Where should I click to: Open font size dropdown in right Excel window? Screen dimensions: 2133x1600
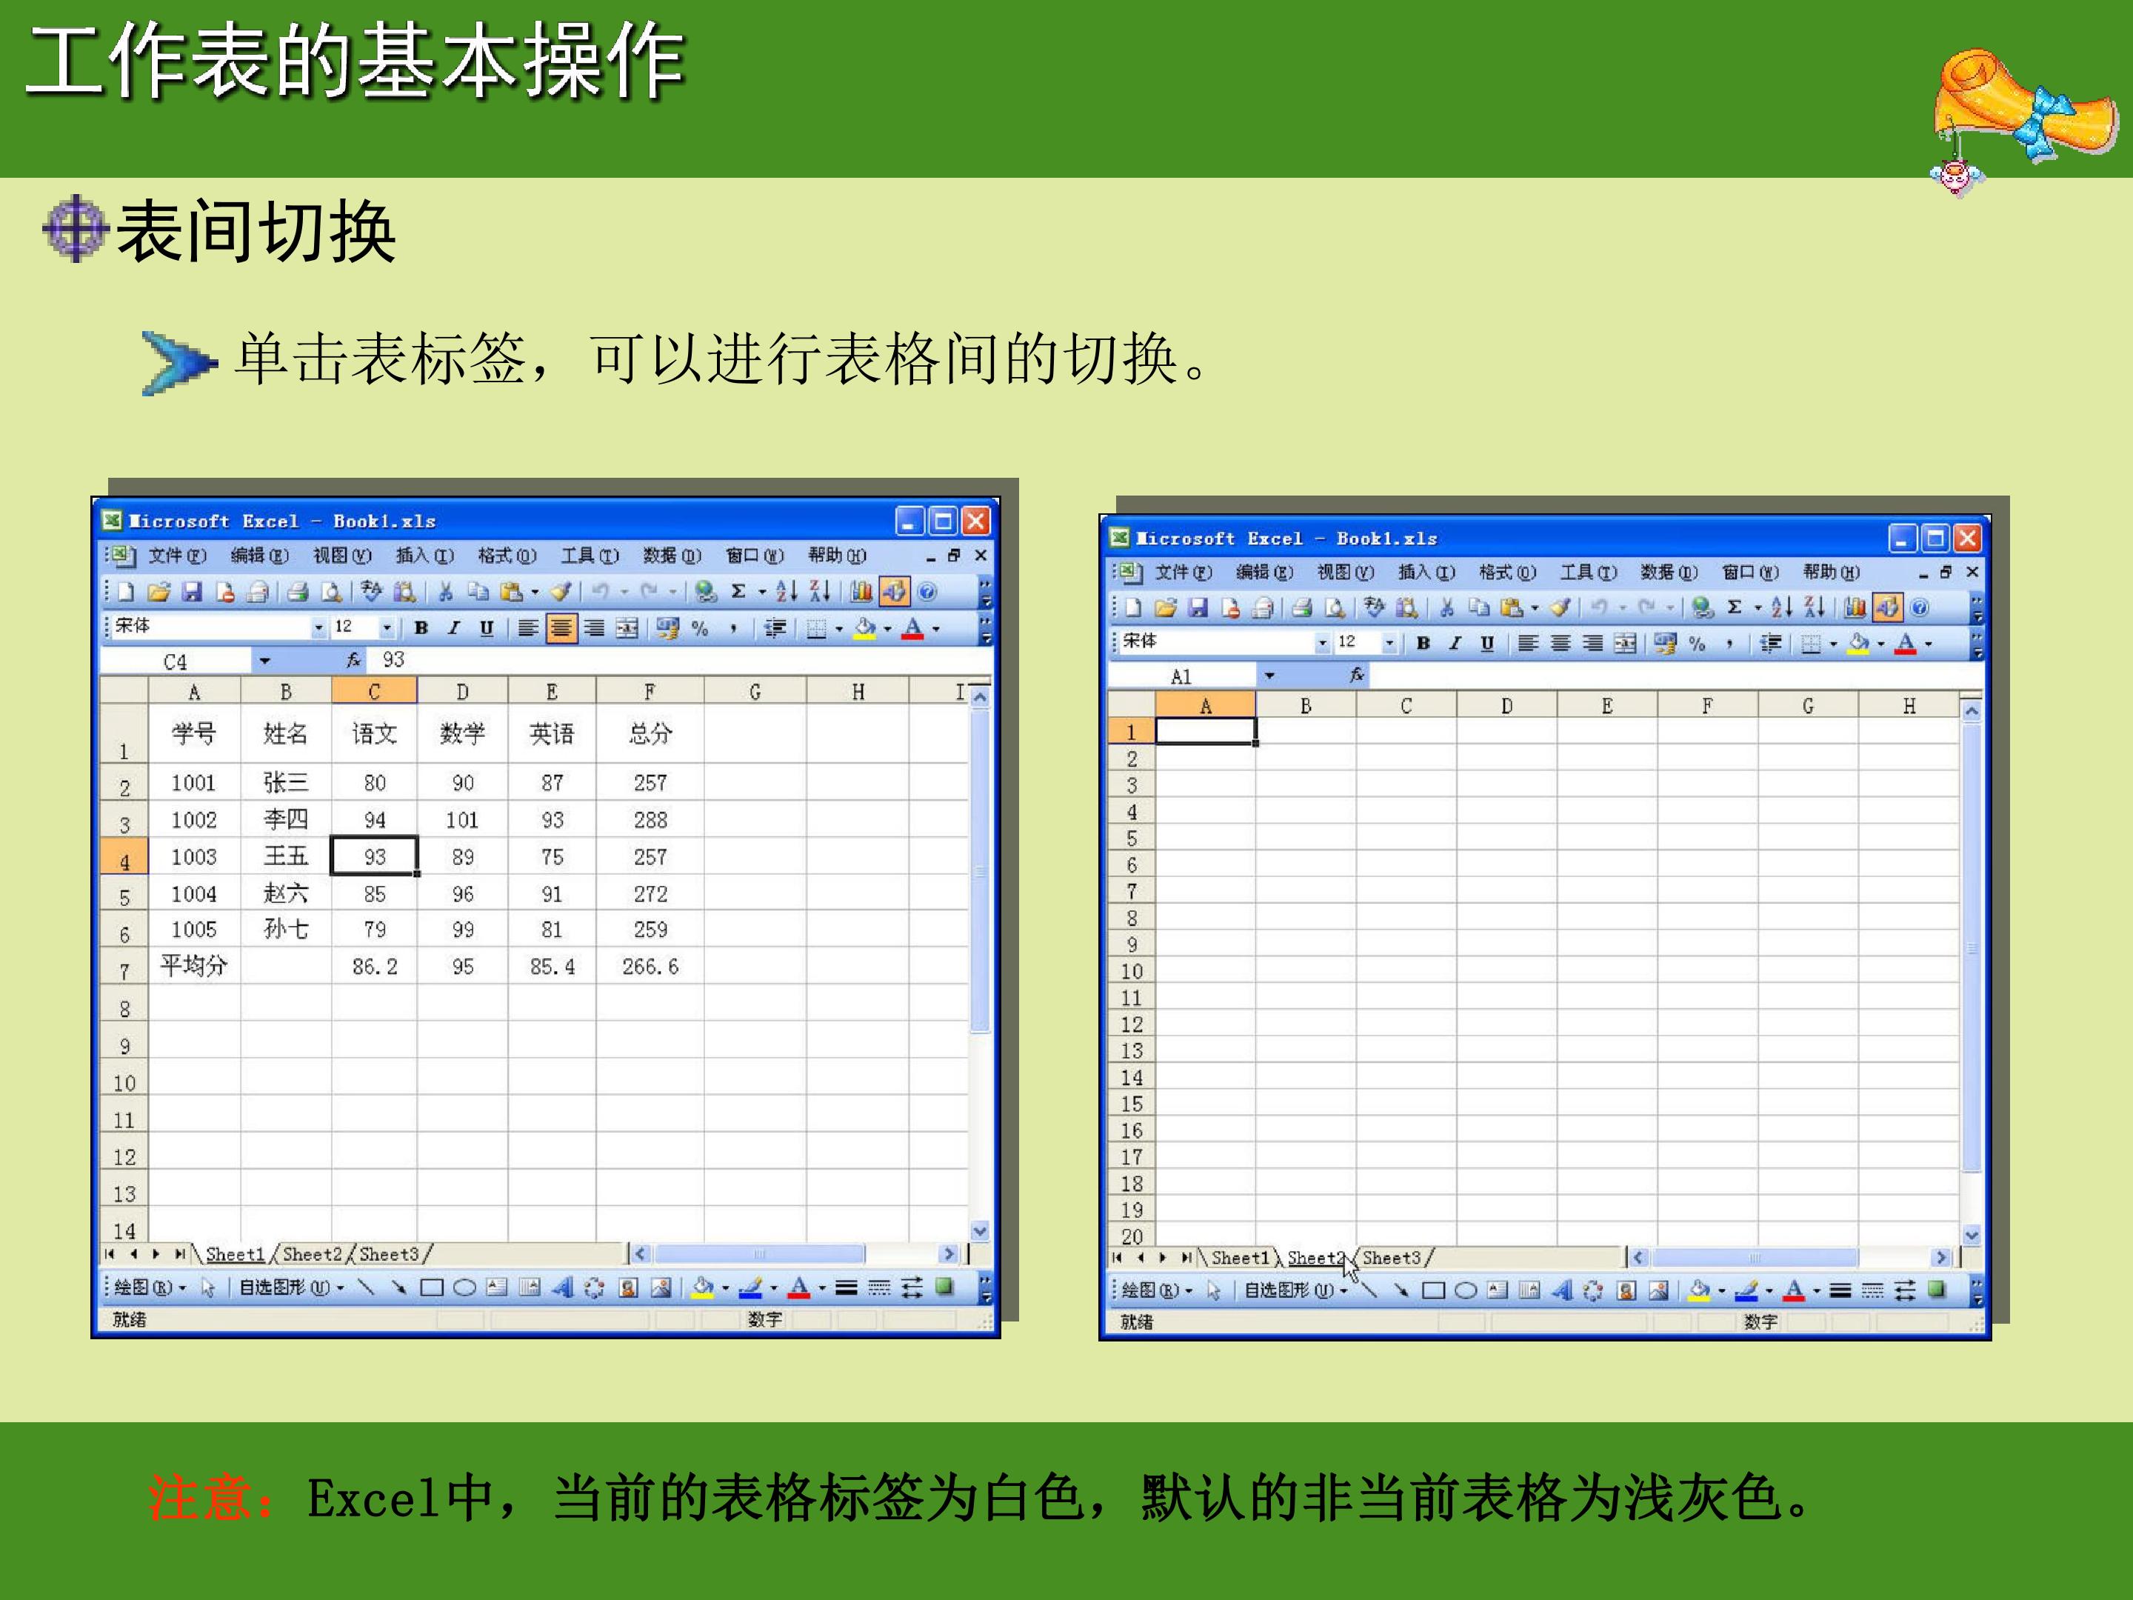[1389, 643]
